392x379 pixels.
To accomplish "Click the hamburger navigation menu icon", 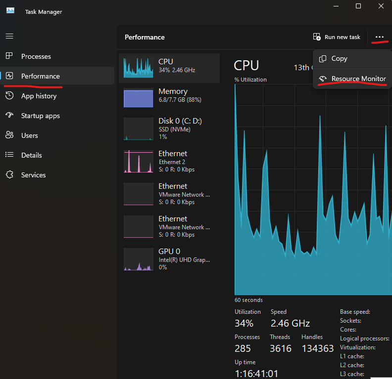I will 9,36.
